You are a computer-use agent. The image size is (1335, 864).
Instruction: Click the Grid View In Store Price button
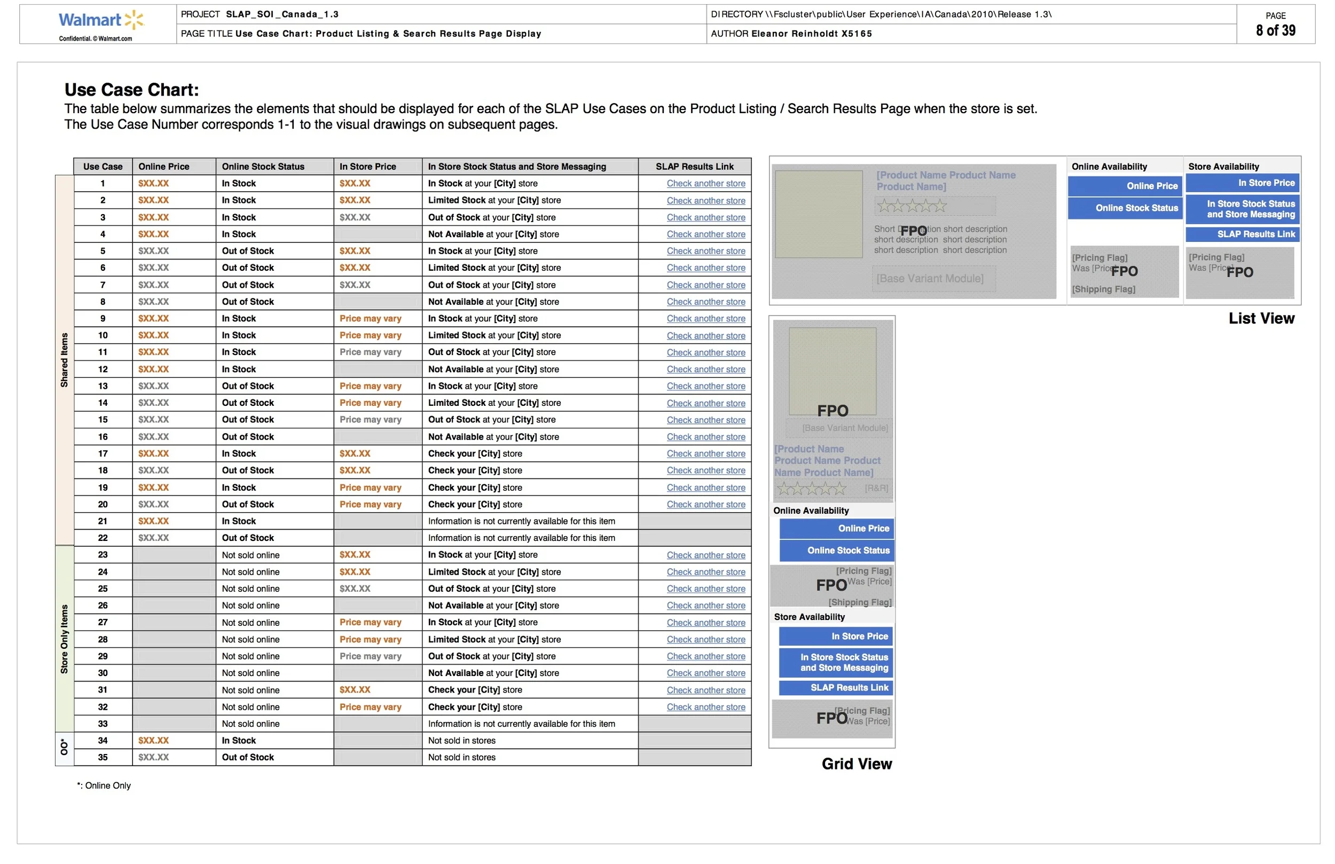click(836, 636)
